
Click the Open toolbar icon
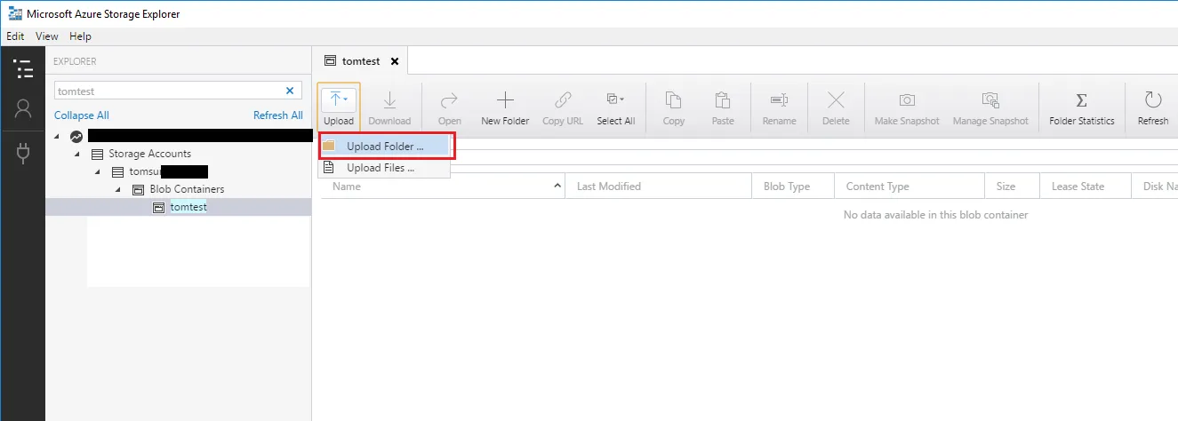point(450,99)
